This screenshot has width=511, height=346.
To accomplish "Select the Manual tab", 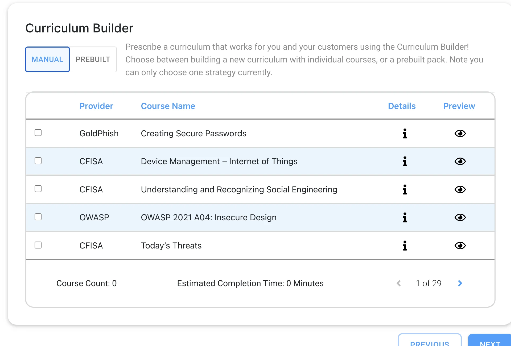I will pos(47,59).
